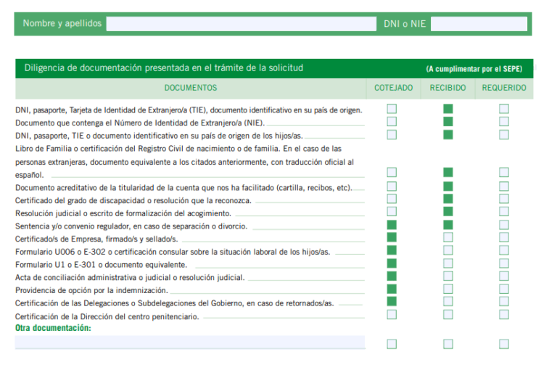The image size is (557, 370).
Task: Check RECIBIDO for Otra documentación row
Action: [448, 344]
